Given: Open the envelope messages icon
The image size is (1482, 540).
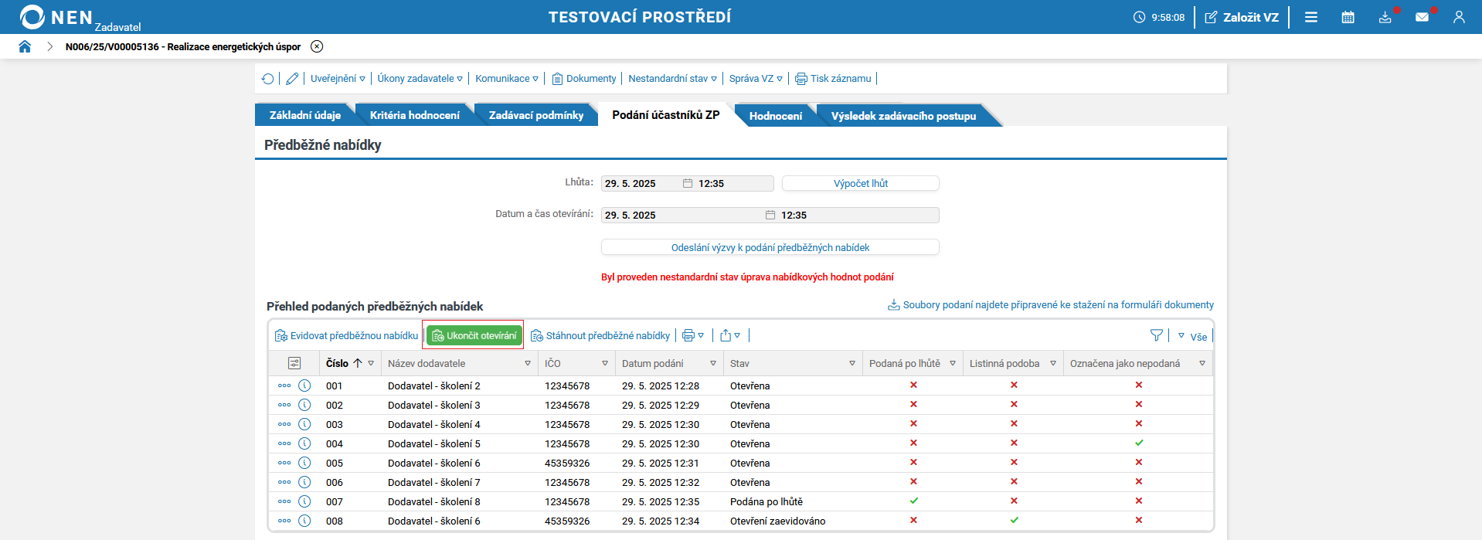Looking at the screenshot, I should pyautogui.click(x=1422, y=17).
